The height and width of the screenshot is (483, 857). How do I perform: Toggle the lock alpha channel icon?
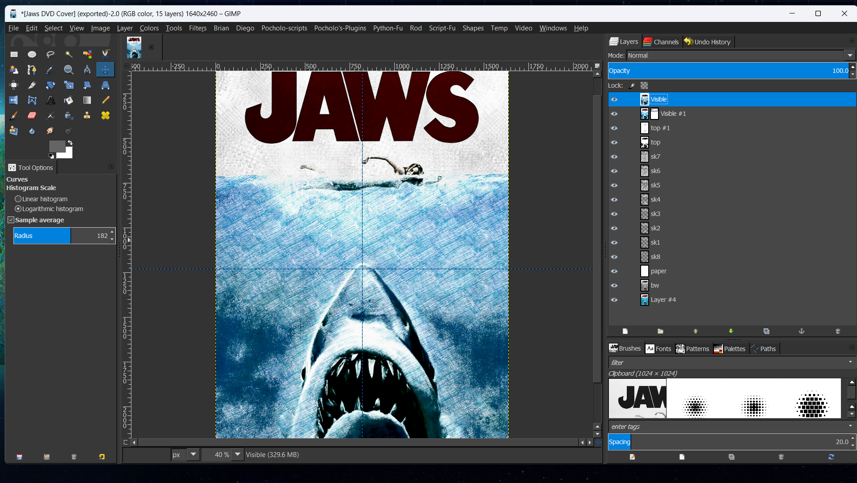(x=644, y=85)
